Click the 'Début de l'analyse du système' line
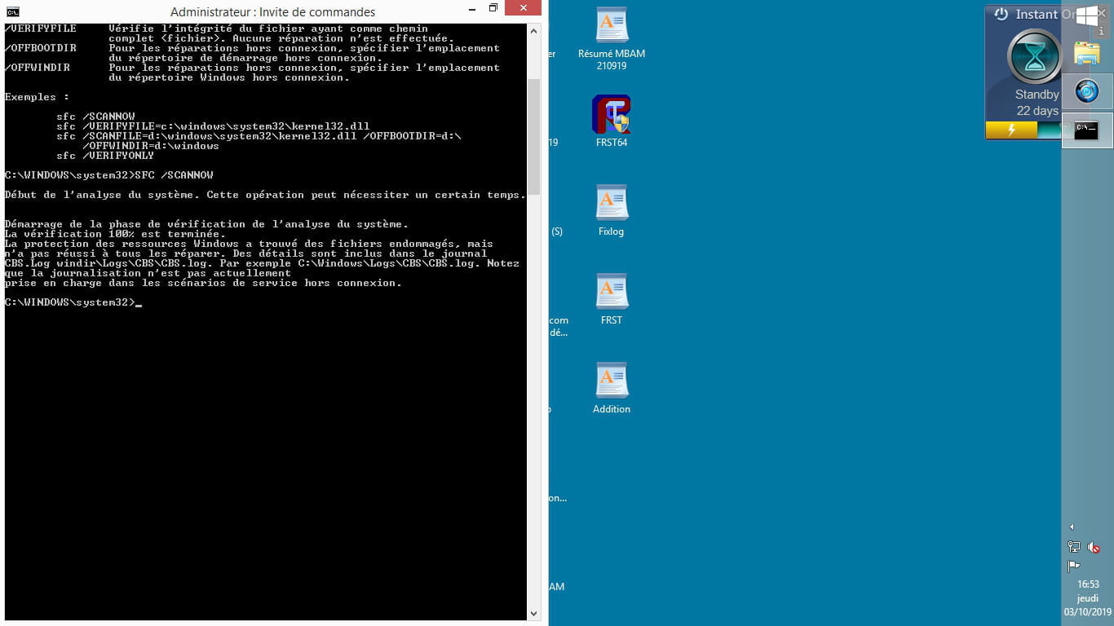The height and width of the screenshot is (626, 1114). click(x=265, y=195)
